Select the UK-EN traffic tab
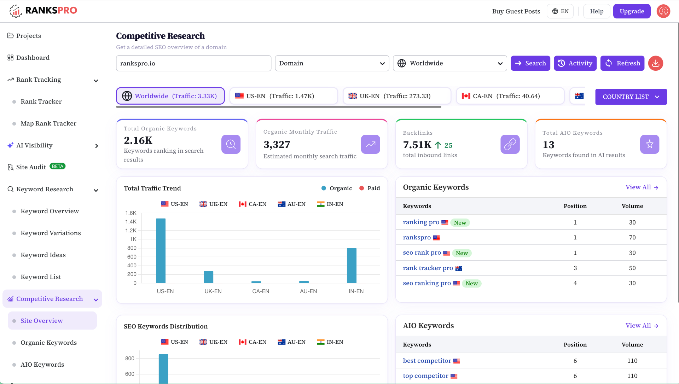This screenshot has width=679, height=384. tap(397, 96)
